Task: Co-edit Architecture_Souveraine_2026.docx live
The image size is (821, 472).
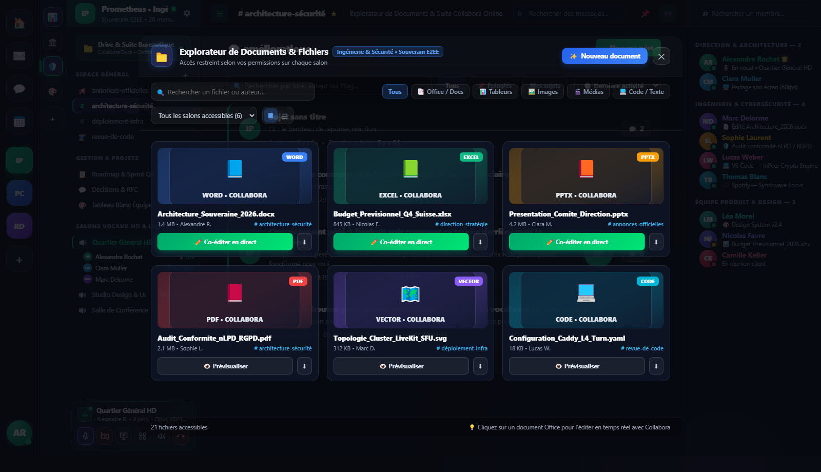Action: pos(225,242)
